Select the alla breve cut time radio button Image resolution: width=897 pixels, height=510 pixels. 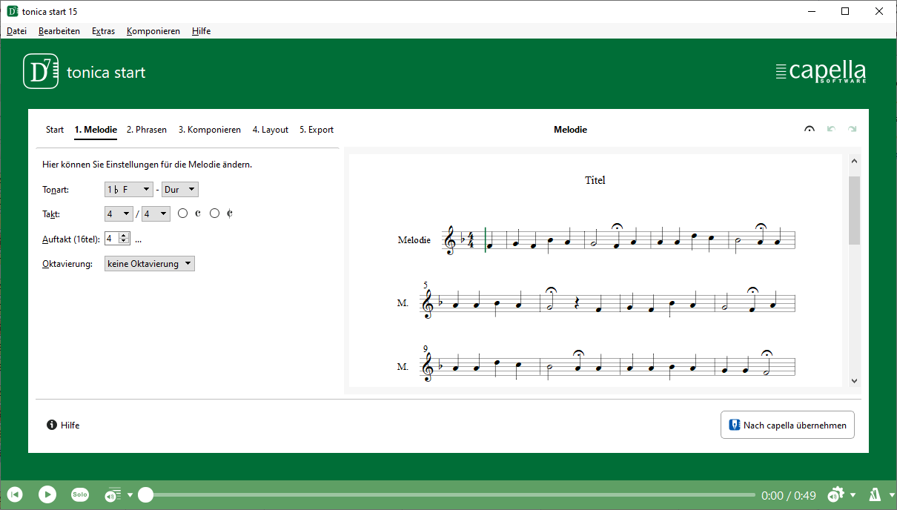(215, 213)
